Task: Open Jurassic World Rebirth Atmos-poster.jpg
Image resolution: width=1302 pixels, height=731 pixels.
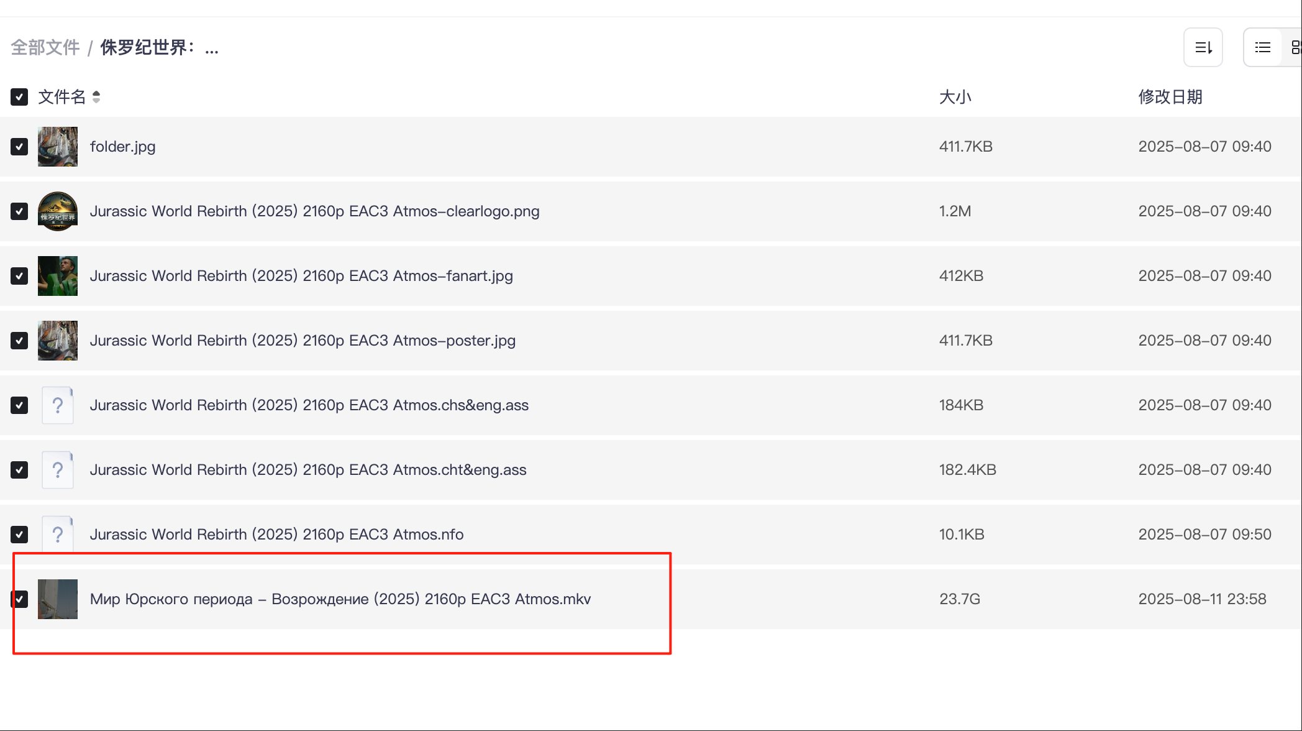Action: 303,341
